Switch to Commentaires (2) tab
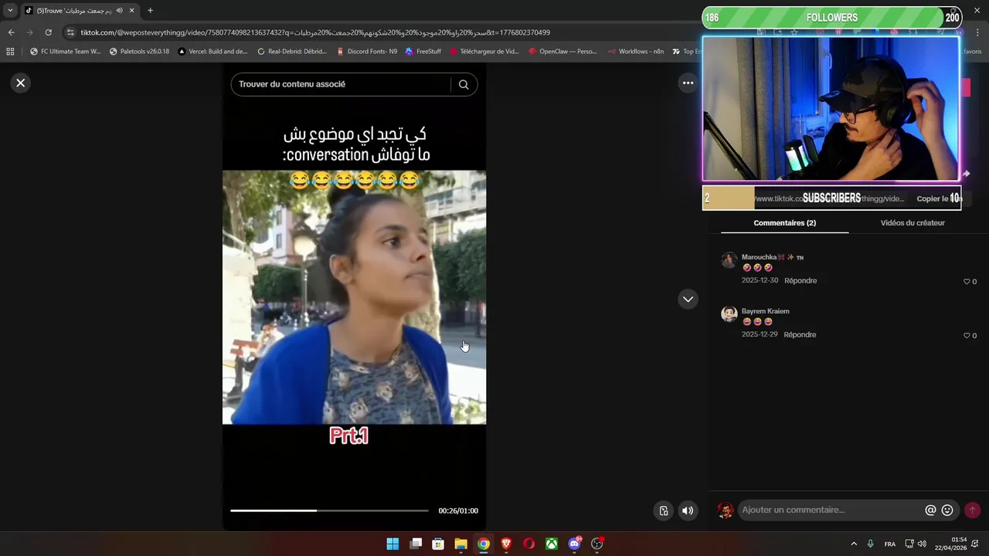The height and width of the screenshot is (556, 989). pyautogui.click(x=784, y=222)
